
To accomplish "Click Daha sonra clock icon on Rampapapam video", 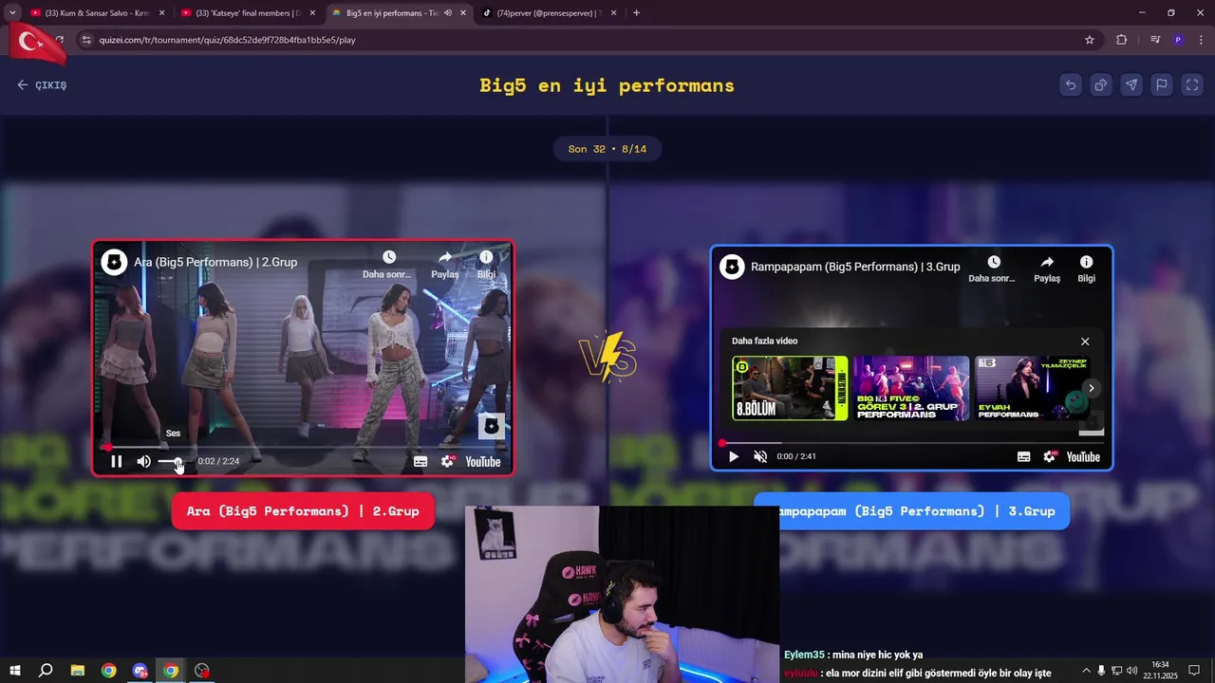I will coord(993,263).
